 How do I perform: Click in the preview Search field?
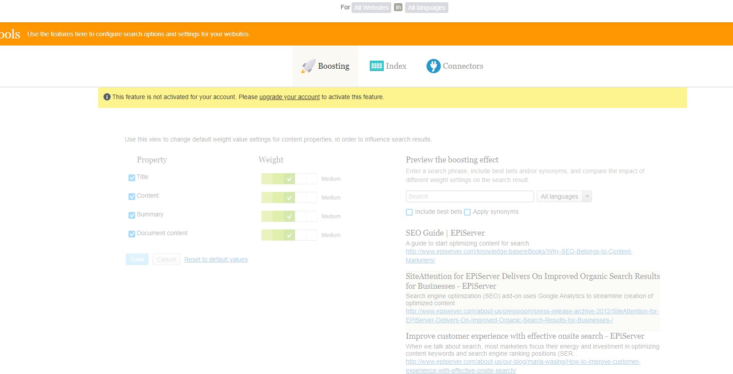[x=469, y=196]
